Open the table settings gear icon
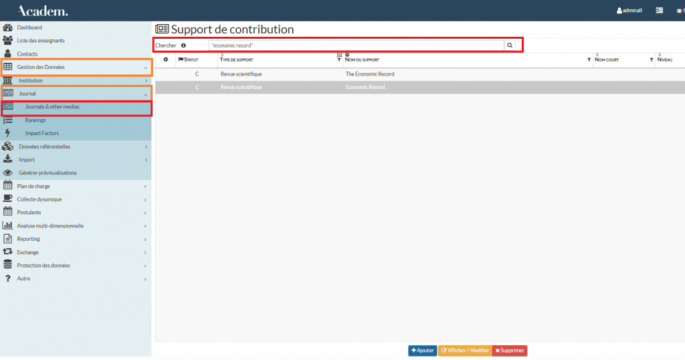Screen dimensions: 685x360 (x=166, y=60)
